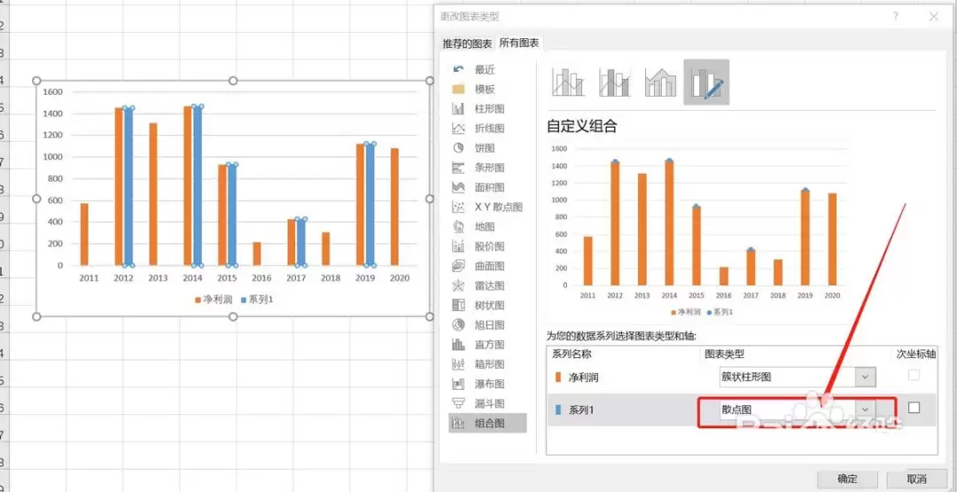Switch to the 推荐的图表 tab
Image resolution: width=957 pixels, height=492 pixels.
coord(468,43)
